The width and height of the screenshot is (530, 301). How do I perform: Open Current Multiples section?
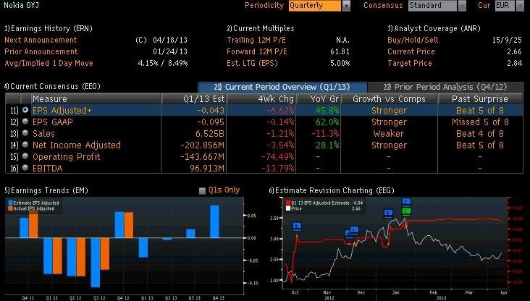[x=261, y=28]
